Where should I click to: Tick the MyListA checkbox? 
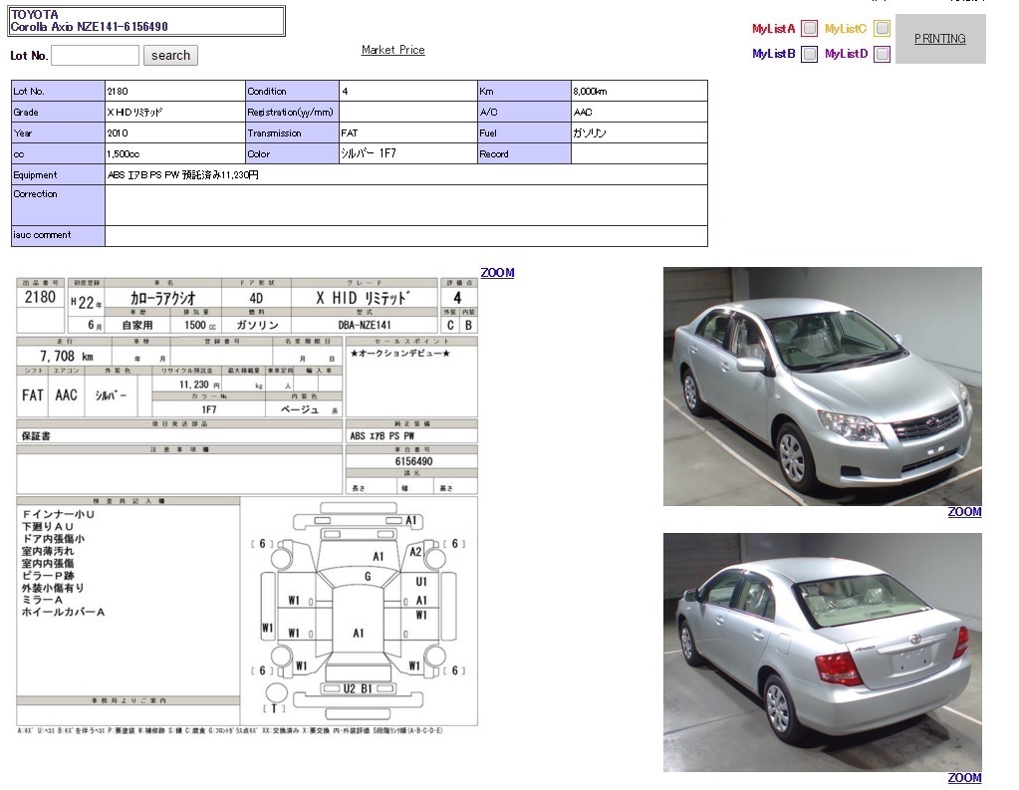(x=810, y=29)
